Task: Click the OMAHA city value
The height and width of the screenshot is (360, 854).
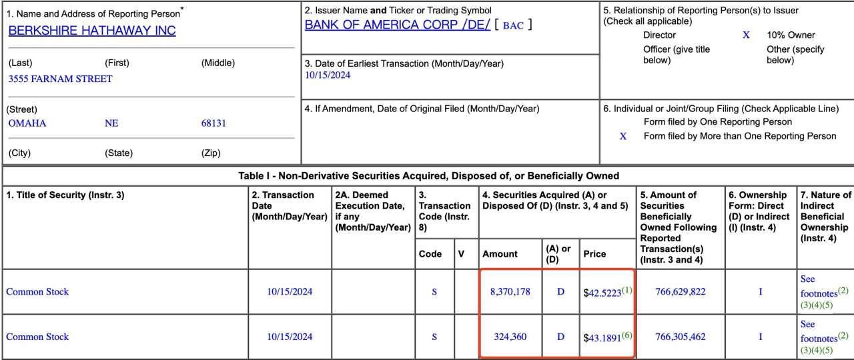Action: click(27, 123)
